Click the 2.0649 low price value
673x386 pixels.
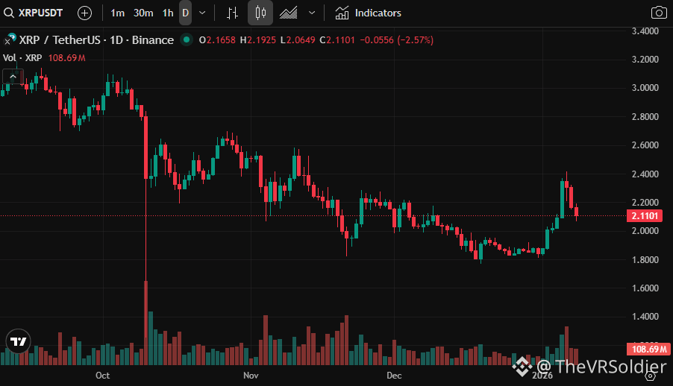tap(301, 40)
